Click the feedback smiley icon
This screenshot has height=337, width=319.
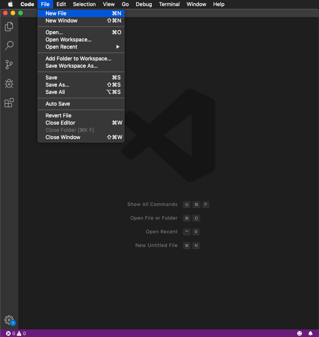[x=300, y=333]
